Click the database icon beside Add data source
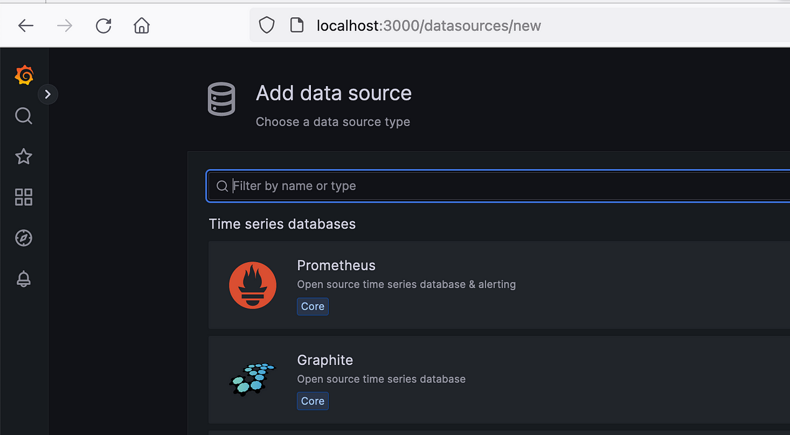The height and width of the screenshot is (435, 790). (222, 99)
